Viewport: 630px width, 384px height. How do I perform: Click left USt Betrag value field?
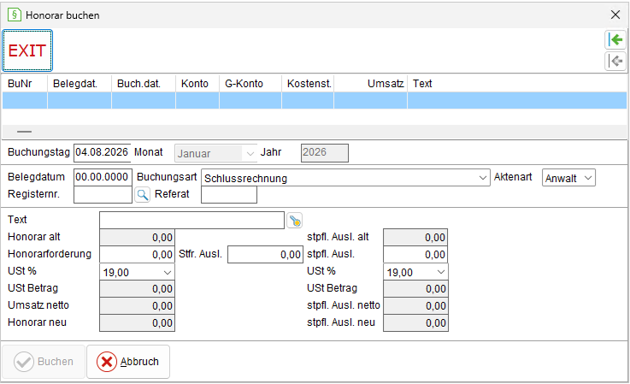137,289
